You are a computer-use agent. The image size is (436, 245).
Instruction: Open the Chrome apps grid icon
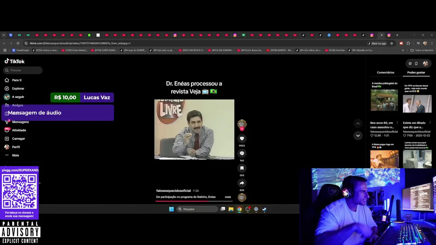tap(5, 50)
